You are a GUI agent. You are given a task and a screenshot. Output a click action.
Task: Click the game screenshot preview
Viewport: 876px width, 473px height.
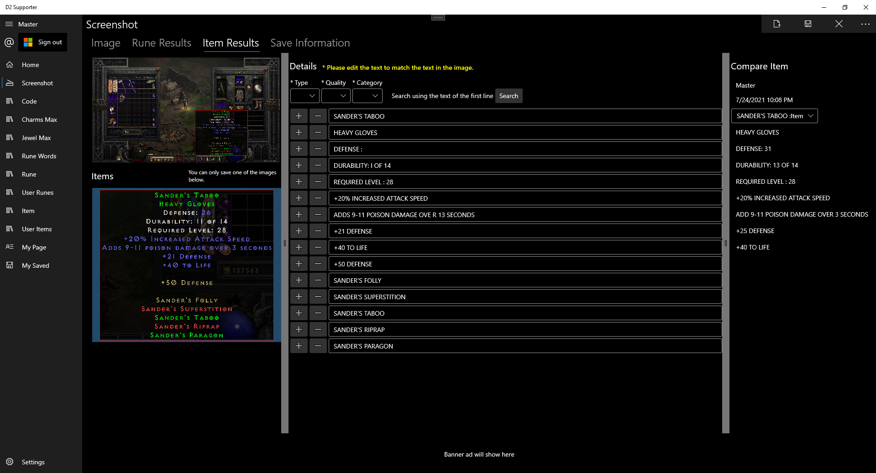click(x=186, y=110)
